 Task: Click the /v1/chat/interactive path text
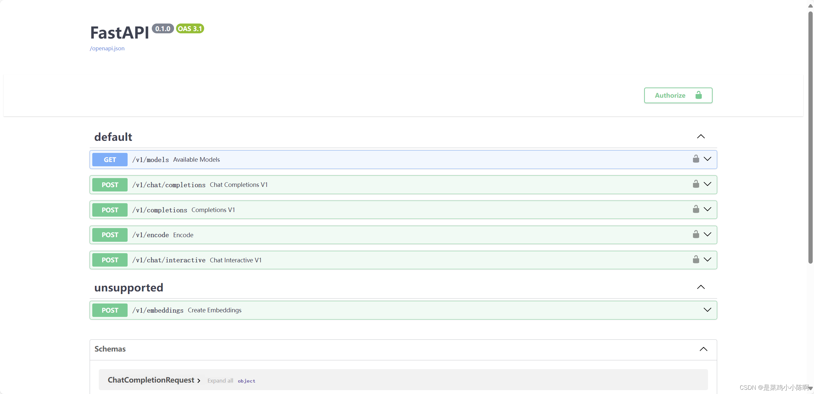pos(169,260)
